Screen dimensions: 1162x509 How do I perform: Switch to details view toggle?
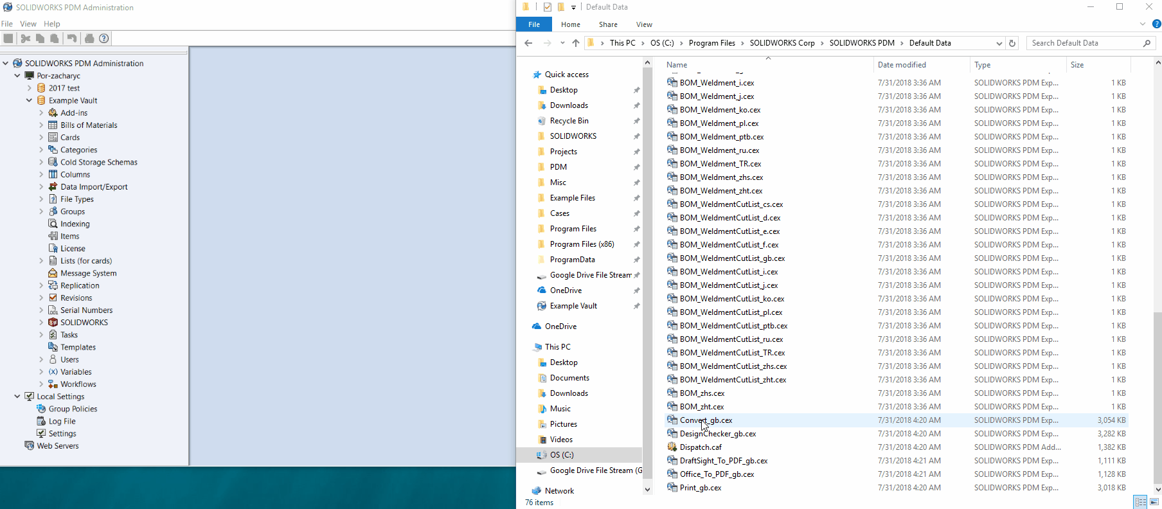click(x=1141, y=502)
